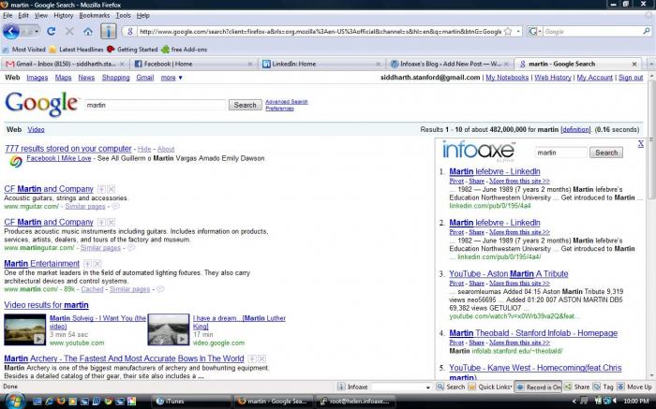Viewport: 656px width, 409px height.
Task: Open the Sign out link
Action: pyautogui.click(x=631, y=78)
